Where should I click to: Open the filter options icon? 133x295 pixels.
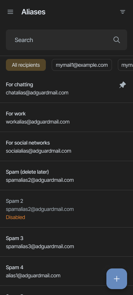pyautogui.click(x=123, y=12)
